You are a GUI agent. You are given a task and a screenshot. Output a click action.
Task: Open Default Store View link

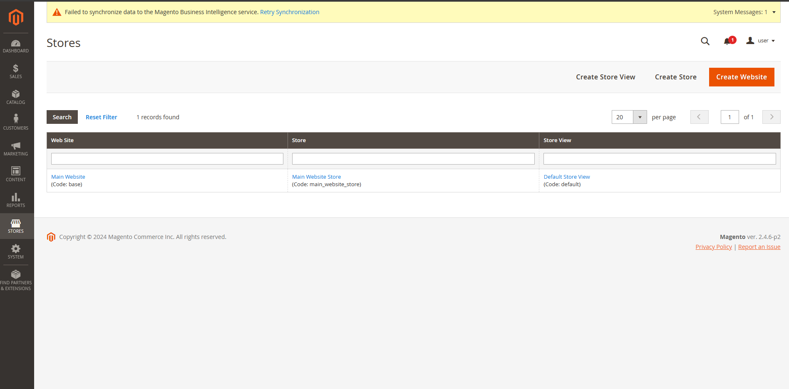pos(567,177)
